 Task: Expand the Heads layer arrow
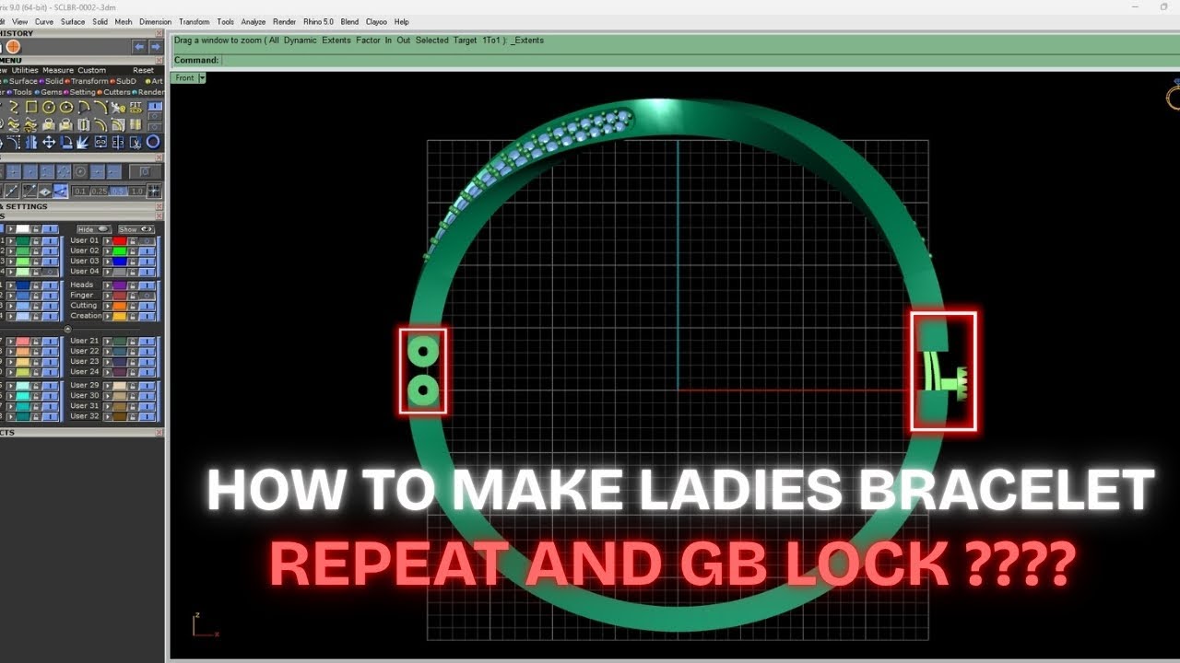pos(108,285)
